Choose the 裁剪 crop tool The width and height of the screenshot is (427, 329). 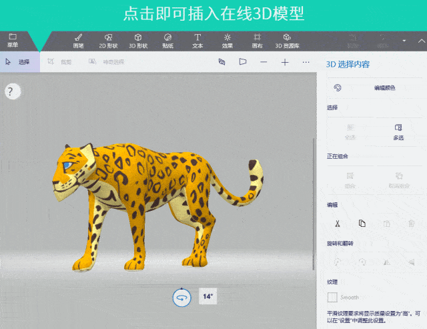click(x=59, y=62)
